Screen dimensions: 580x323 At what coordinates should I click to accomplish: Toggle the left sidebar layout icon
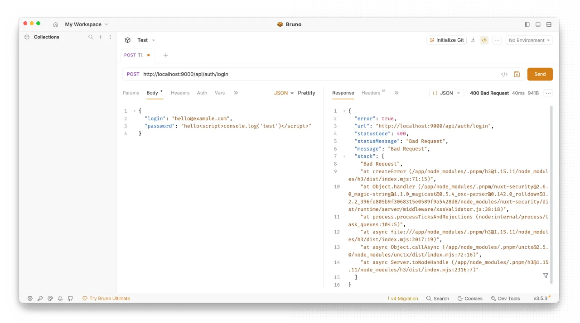click(x=527, y=24)
